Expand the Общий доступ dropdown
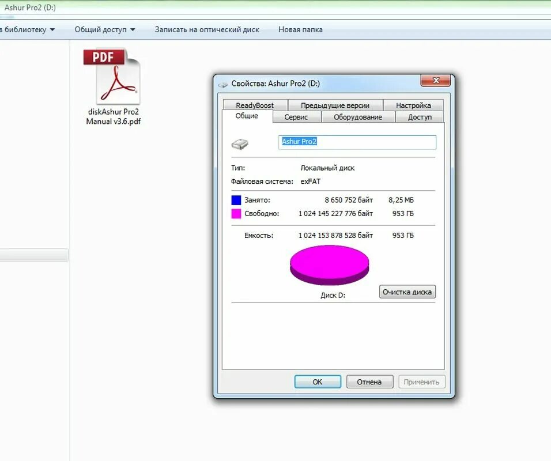 (105, 29)
